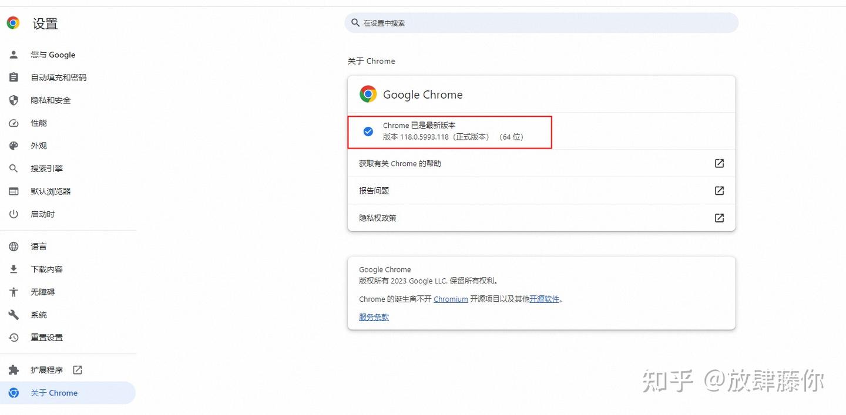Viewport: 846px width, 415px height.
Task: Select the 您与 Google profile icon
Action: tap(14, 55)
